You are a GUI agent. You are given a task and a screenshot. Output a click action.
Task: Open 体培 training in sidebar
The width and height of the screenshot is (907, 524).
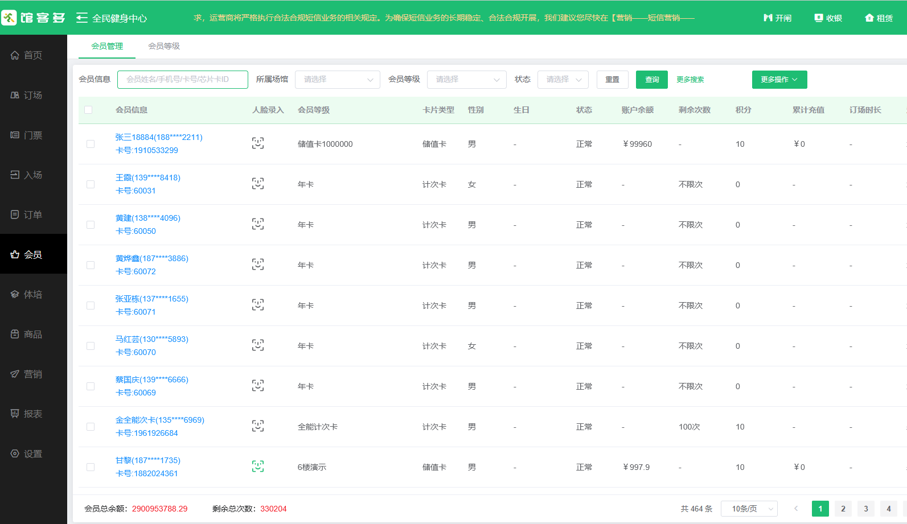click(x=34, y=294)
